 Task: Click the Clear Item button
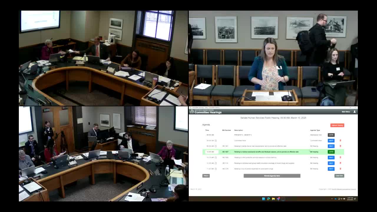(x=339, y=176)
